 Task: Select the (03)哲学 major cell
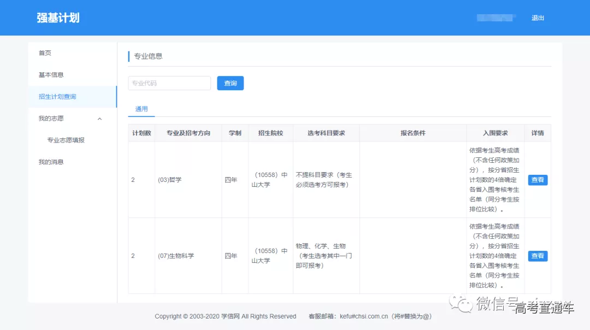tap(170, 180)
